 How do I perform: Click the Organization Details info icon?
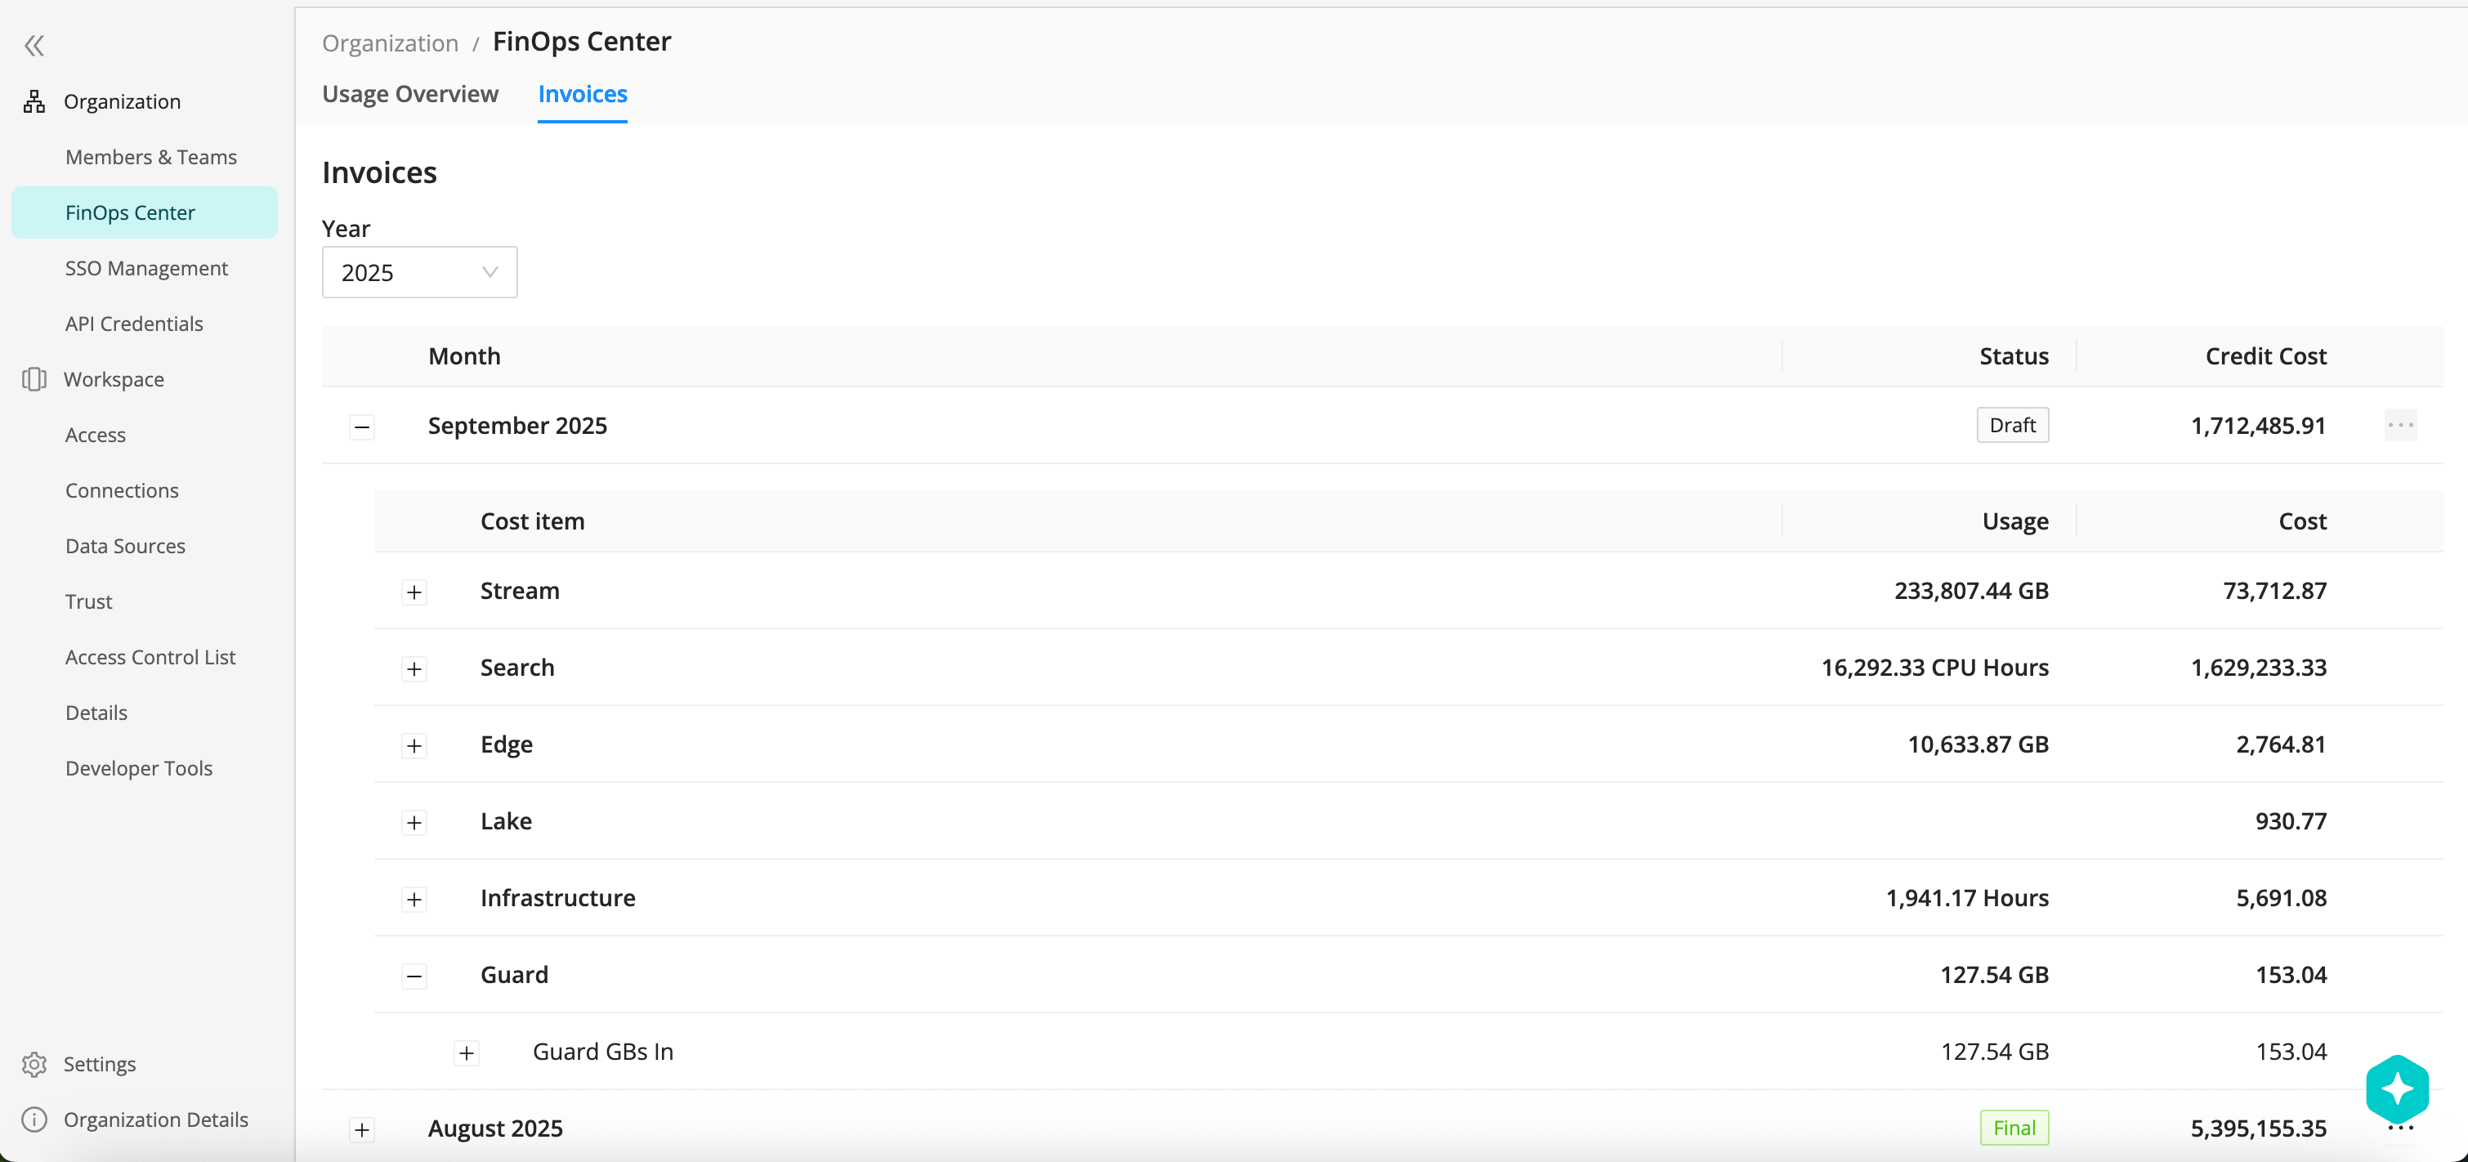pos(34,1120)
